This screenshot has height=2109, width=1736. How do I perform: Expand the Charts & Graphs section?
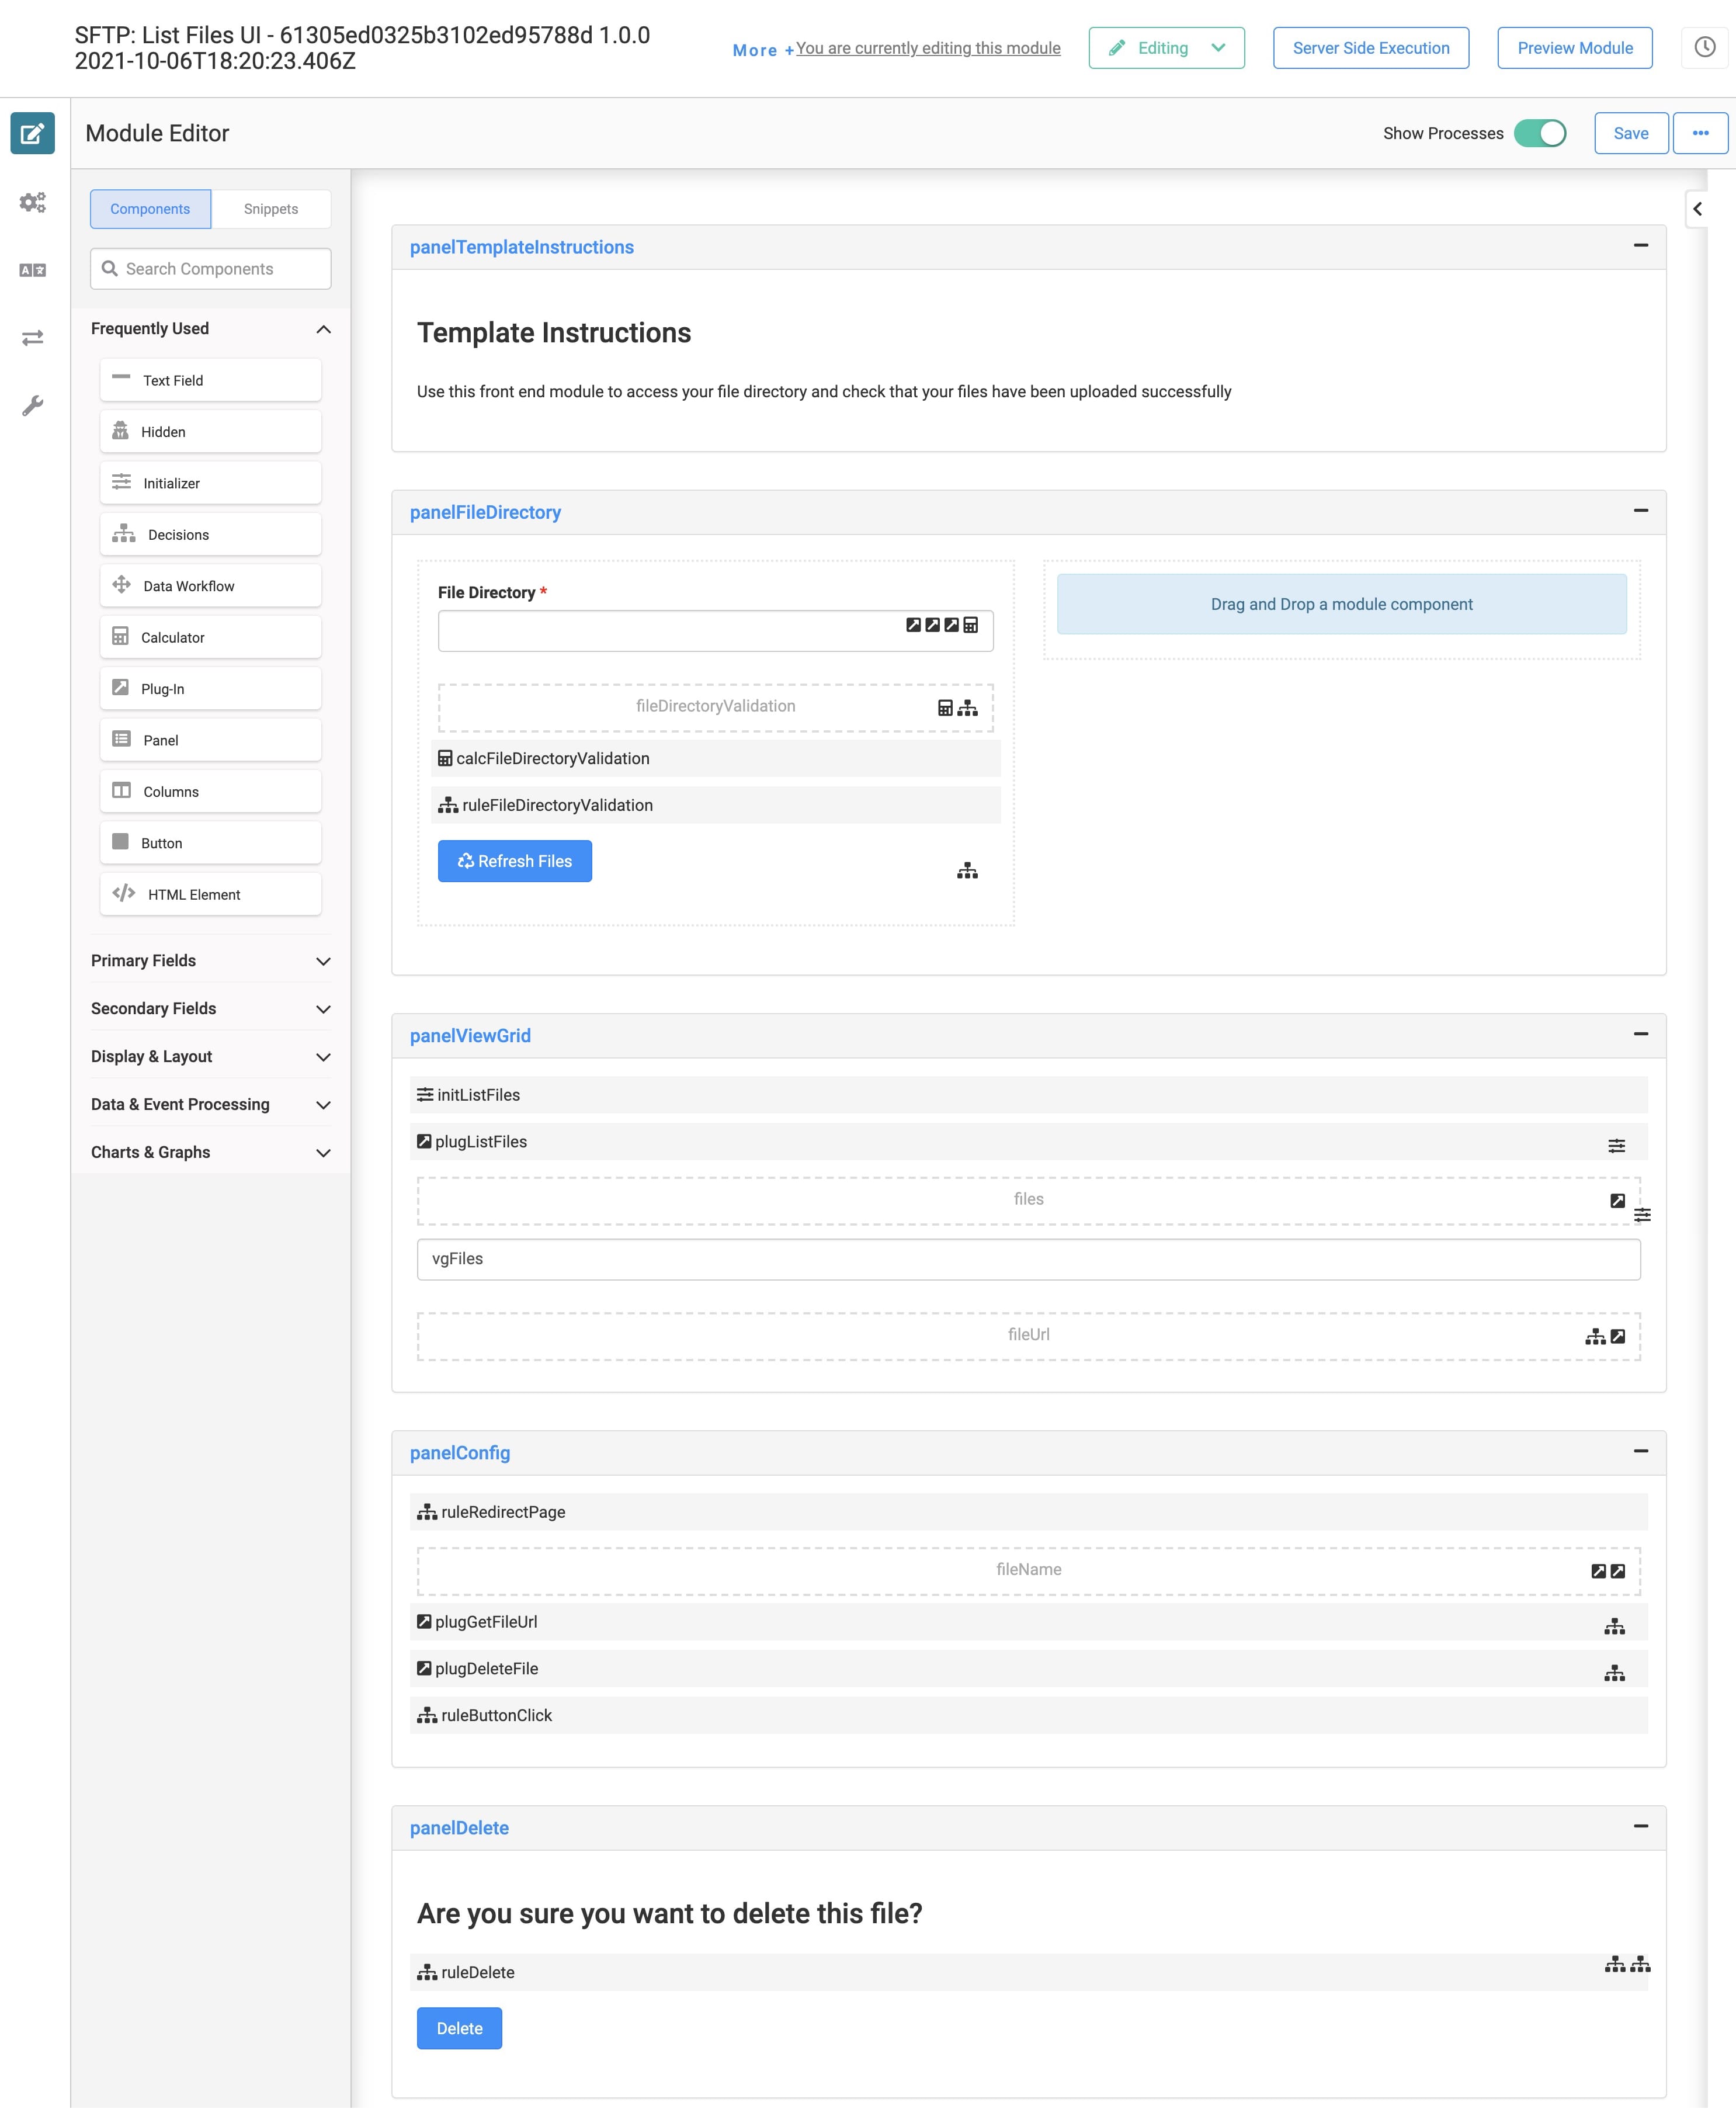pos(210,1152)
